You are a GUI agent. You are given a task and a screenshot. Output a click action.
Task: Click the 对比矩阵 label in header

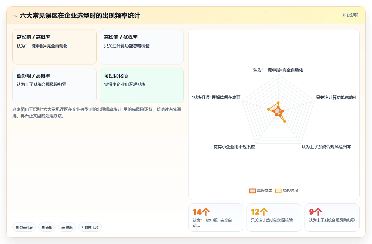pyautogui.click(x=350, y=15)
